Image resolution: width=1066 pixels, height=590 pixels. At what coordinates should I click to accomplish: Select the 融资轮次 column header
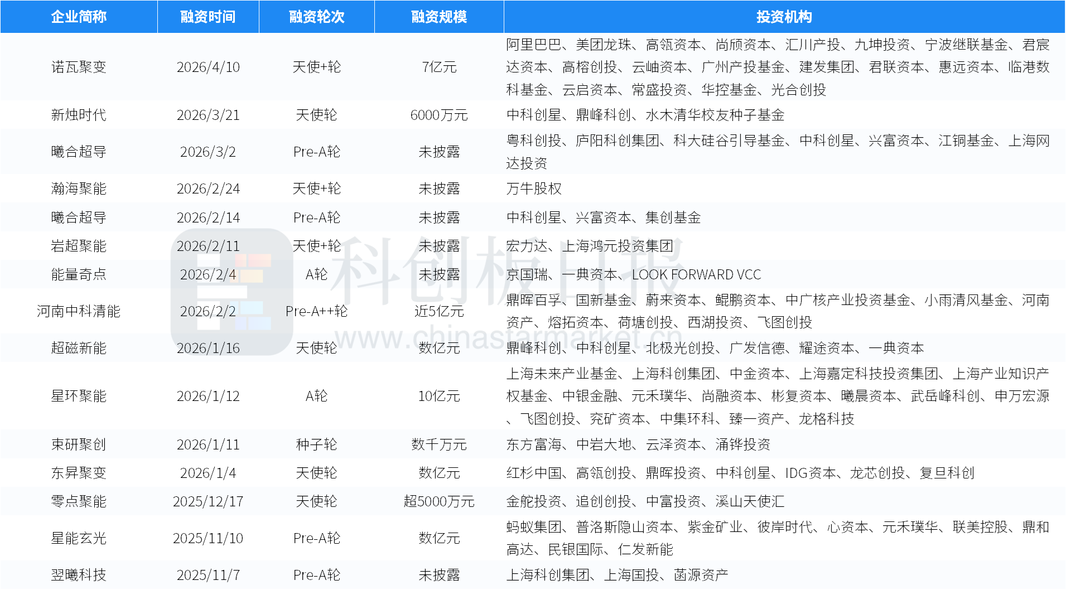317,17
